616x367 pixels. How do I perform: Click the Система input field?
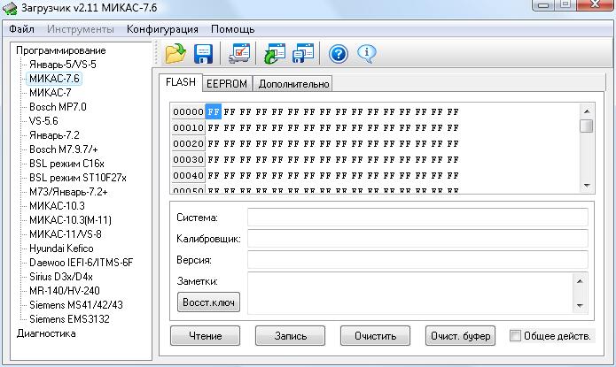[417, 218]
